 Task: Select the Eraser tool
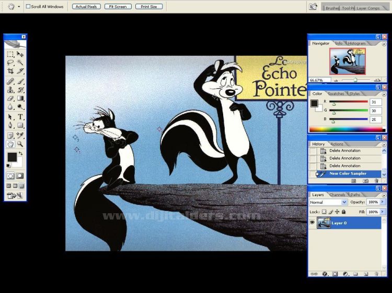[x=10, y=98]
